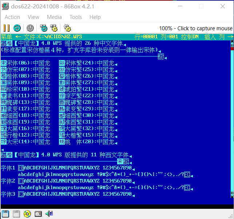Open the 86Box settings gear icon
The width and height of the screenshot is (234, 219).
(x=67, y=28)
